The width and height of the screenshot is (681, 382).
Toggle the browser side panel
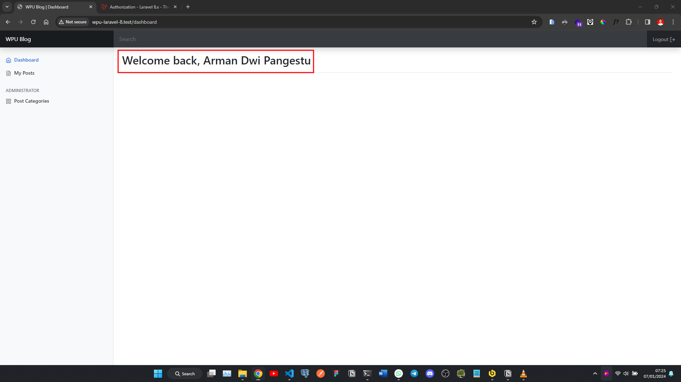[647, 22]
